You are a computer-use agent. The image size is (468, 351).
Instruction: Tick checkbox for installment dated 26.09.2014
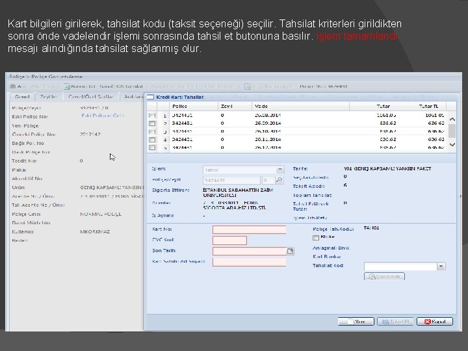(x=152, y=123)
